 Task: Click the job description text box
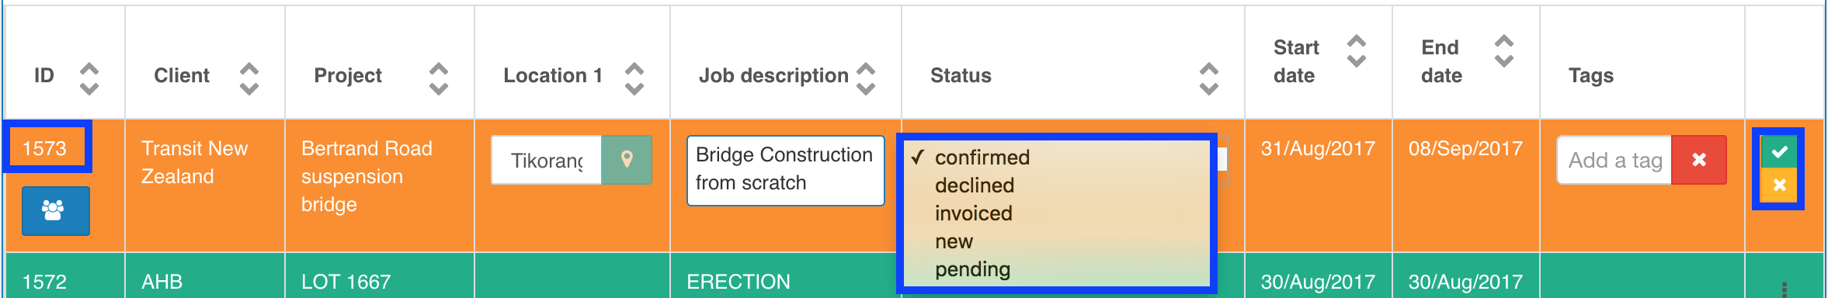tap(785, 171)
